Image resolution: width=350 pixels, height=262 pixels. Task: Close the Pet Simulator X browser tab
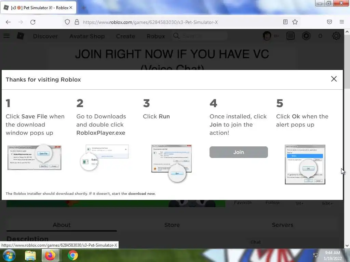point(71,8)
